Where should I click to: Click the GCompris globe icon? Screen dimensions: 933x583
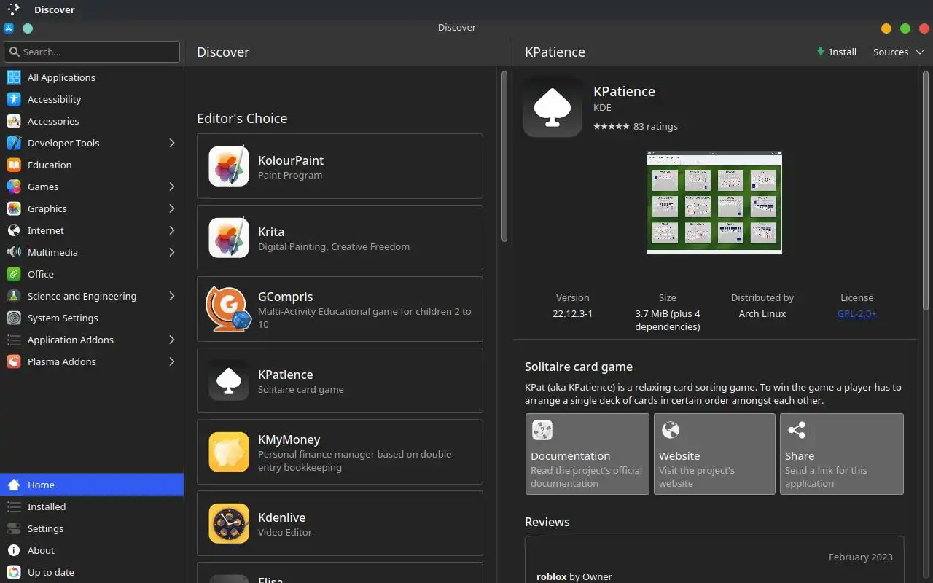coord(229,309)
